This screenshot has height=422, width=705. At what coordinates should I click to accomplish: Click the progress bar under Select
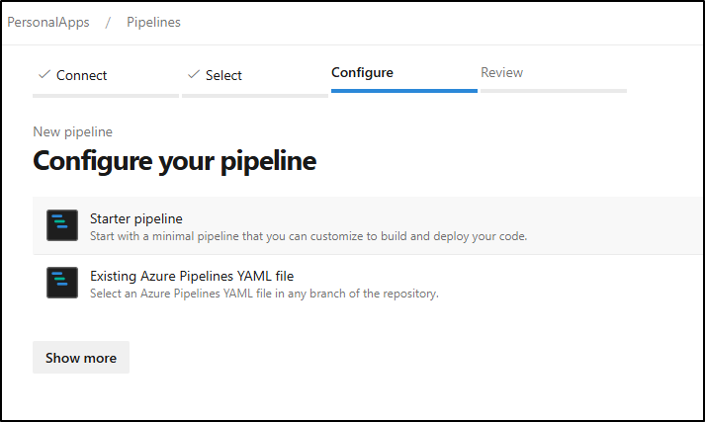[255, 96]
